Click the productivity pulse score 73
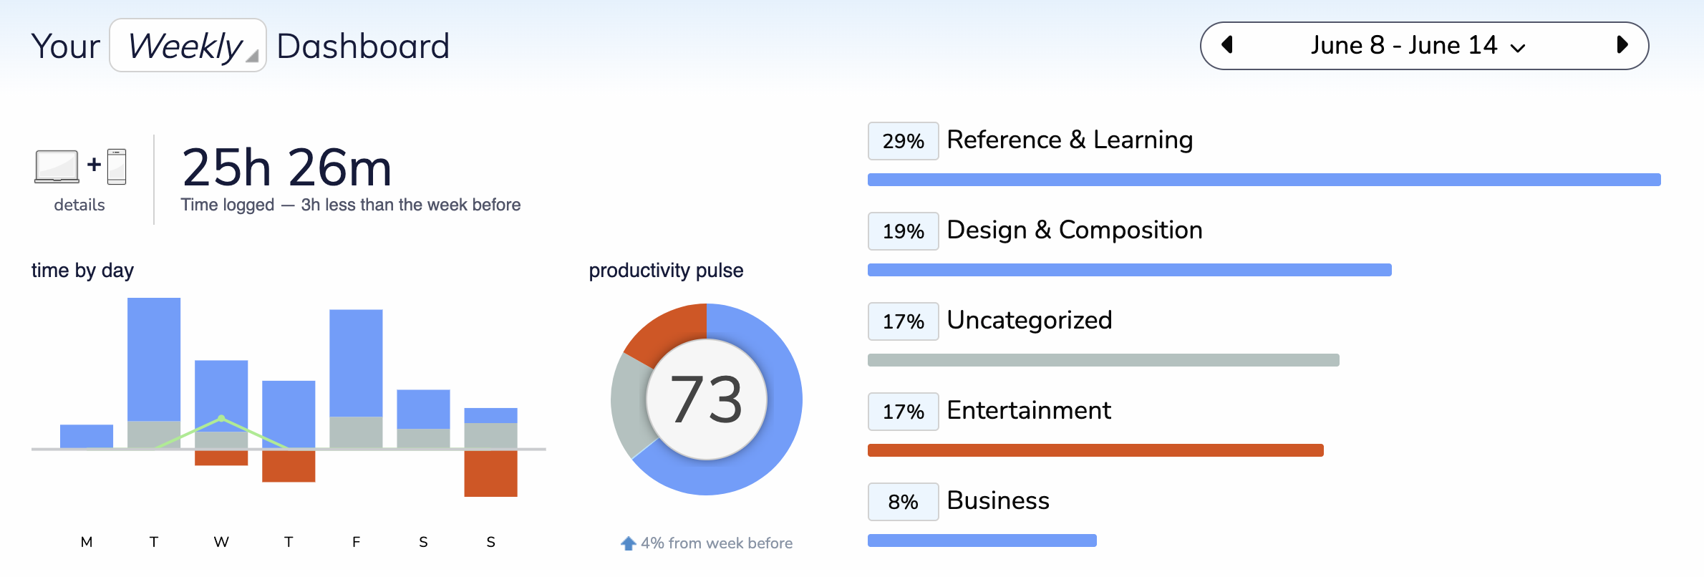This screenshot has height=577, width=1704. coord(707,399)
